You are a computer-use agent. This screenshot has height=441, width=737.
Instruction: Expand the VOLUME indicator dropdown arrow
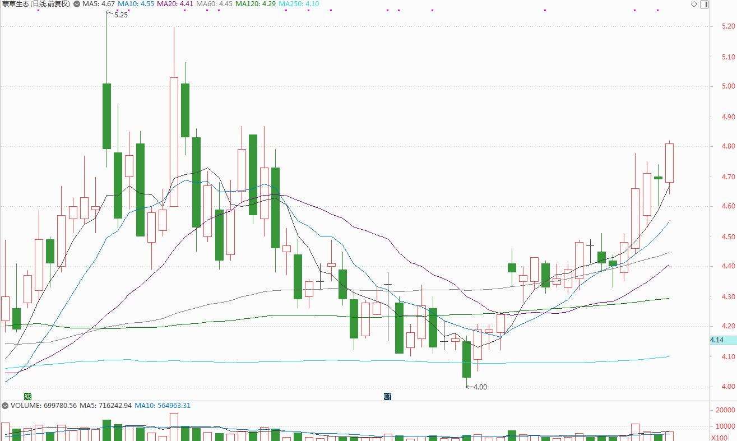(5, 405)
